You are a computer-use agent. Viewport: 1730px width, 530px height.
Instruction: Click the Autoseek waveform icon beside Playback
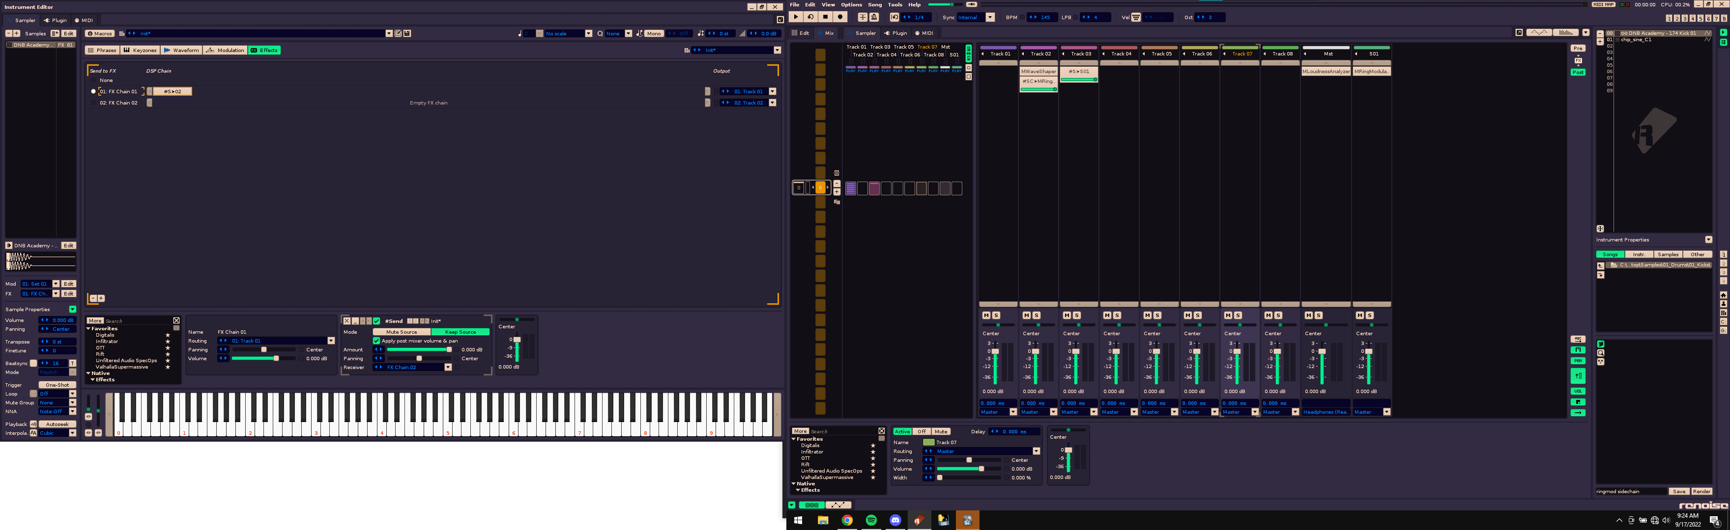pos(33,424)
